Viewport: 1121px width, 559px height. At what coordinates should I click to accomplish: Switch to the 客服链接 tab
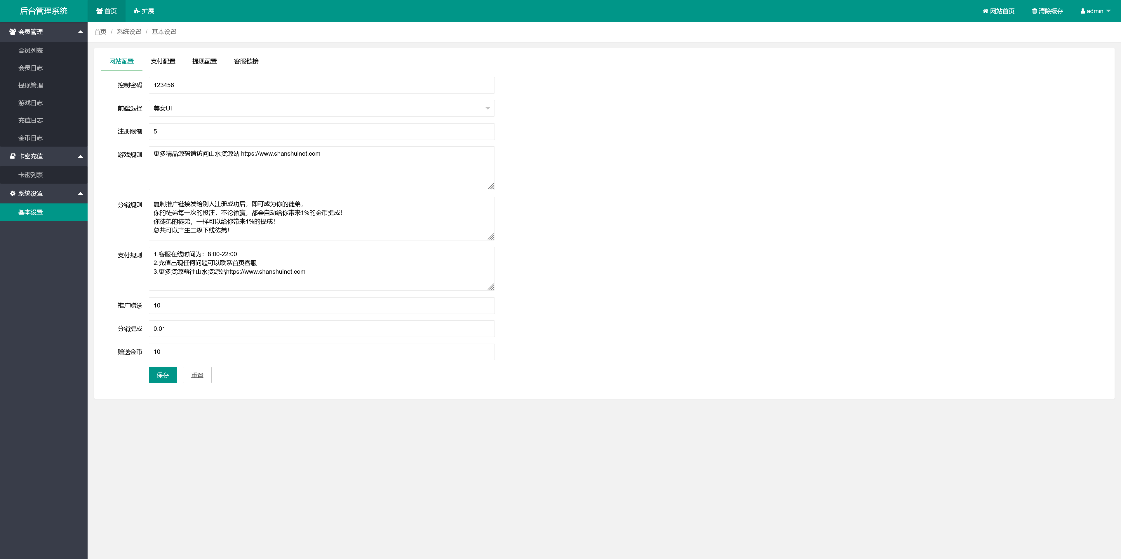click(x=246, y=61)
